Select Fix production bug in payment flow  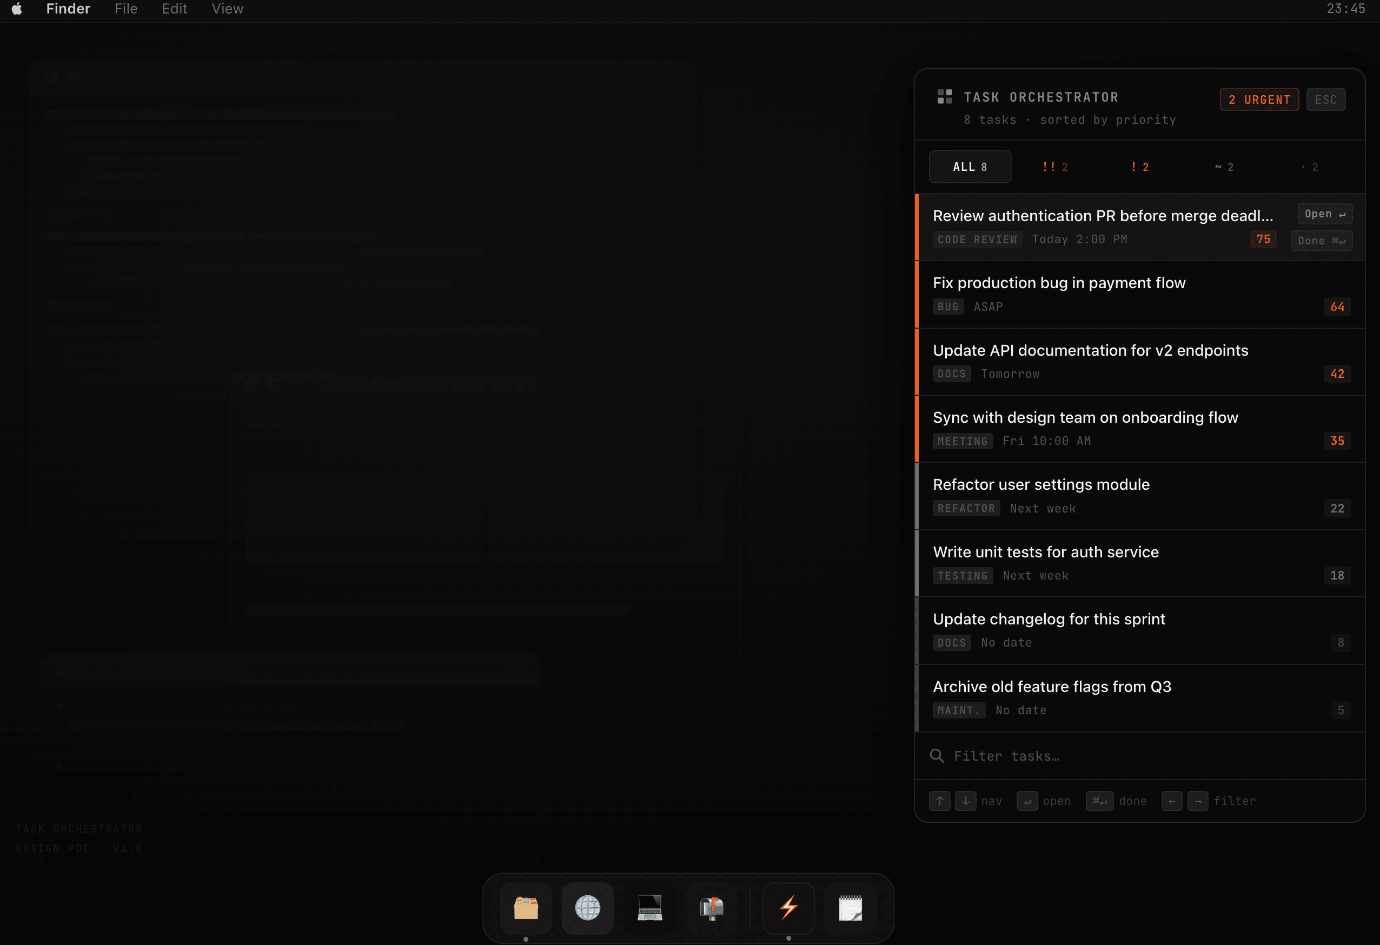tap(1139, 295)
